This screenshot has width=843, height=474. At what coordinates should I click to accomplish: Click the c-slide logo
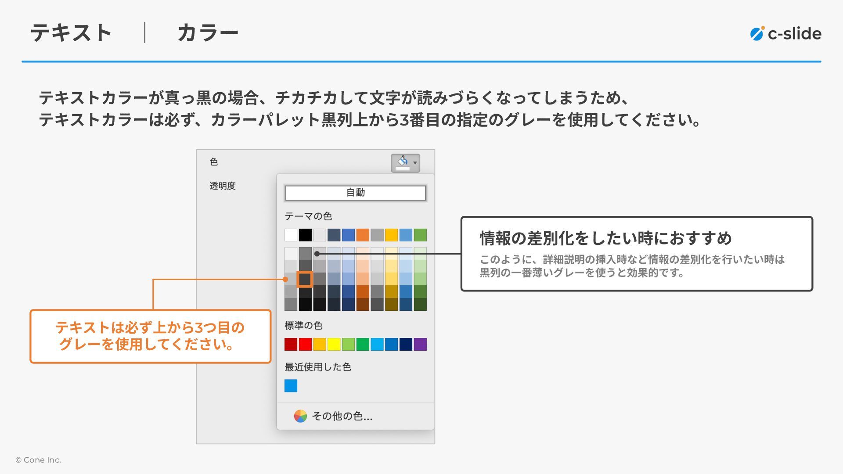[x=785, y=33]
